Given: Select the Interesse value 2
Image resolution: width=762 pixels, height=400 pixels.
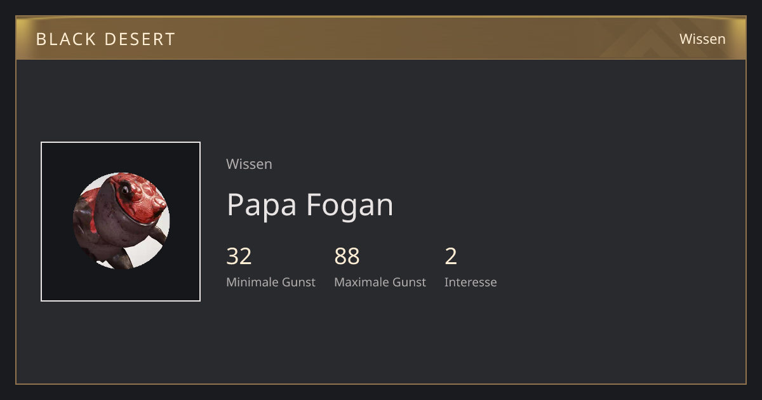Looking at the screenshot, I should 451,257.
